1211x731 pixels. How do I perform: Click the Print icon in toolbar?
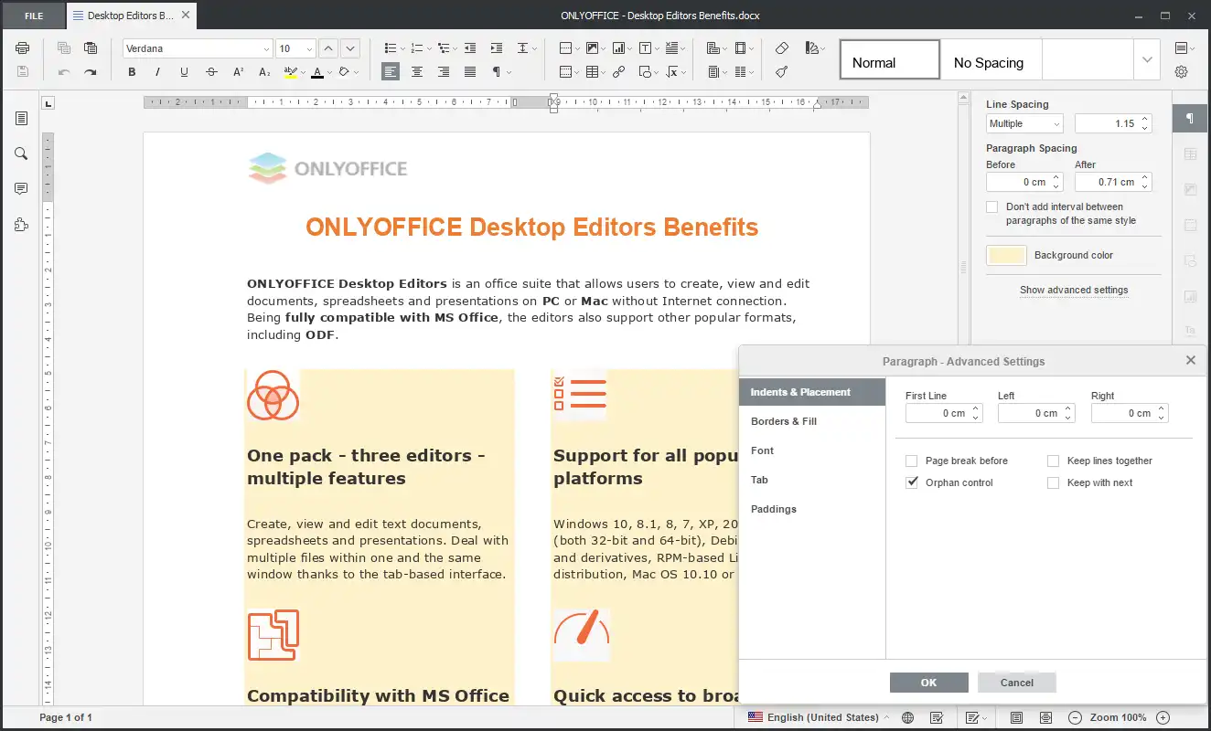pyautogui.click(x=23, y=48)
